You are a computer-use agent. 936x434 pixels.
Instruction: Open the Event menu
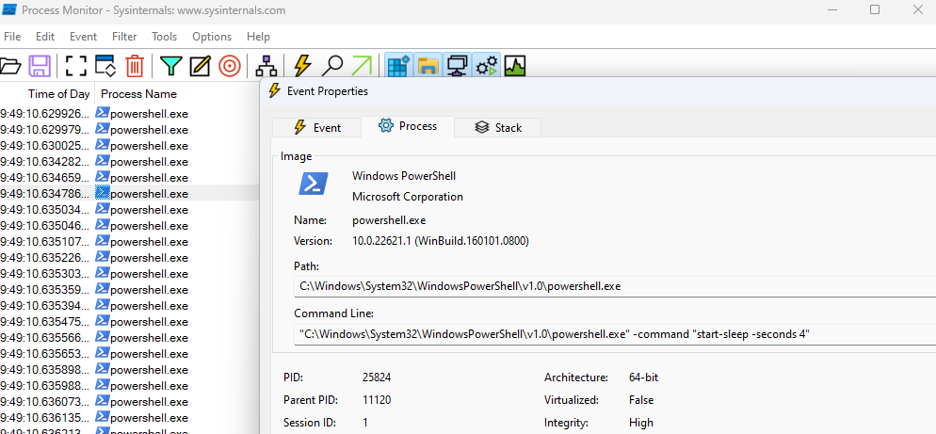tap(83, 37)
